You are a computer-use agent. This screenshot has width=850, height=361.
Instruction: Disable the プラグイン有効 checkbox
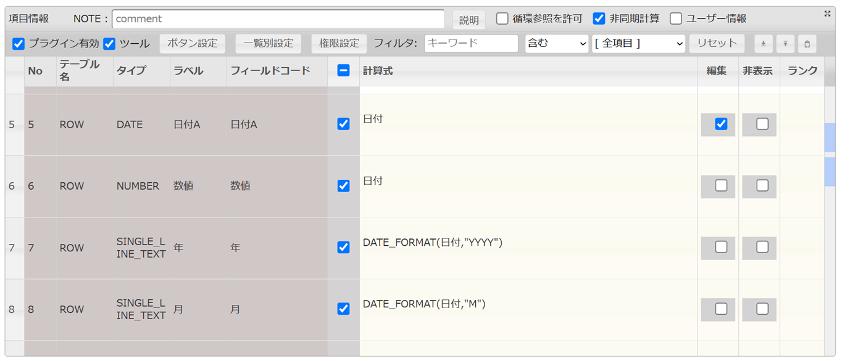[19, 44]
